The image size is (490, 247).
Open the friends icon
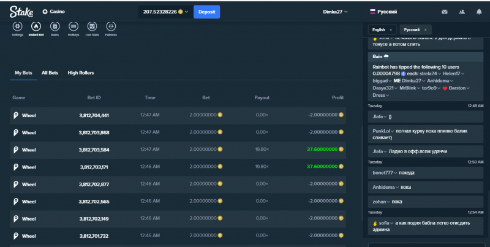[x=462, y=12]
